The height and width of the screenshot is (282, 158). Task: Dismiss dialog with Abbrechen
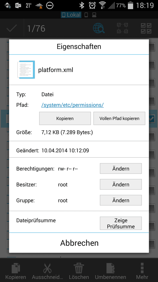click(79, 243)
